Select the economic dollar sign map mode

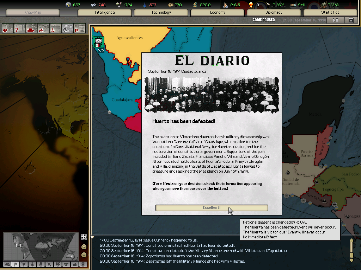pos(32,264)
